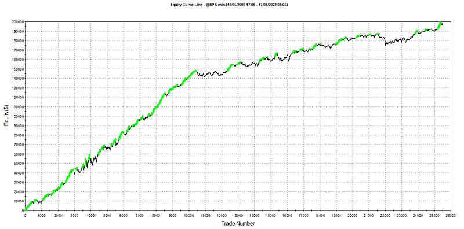Pick the 19000 trade number tick label
Screen dimensions: 464x229
click(336, 216)
